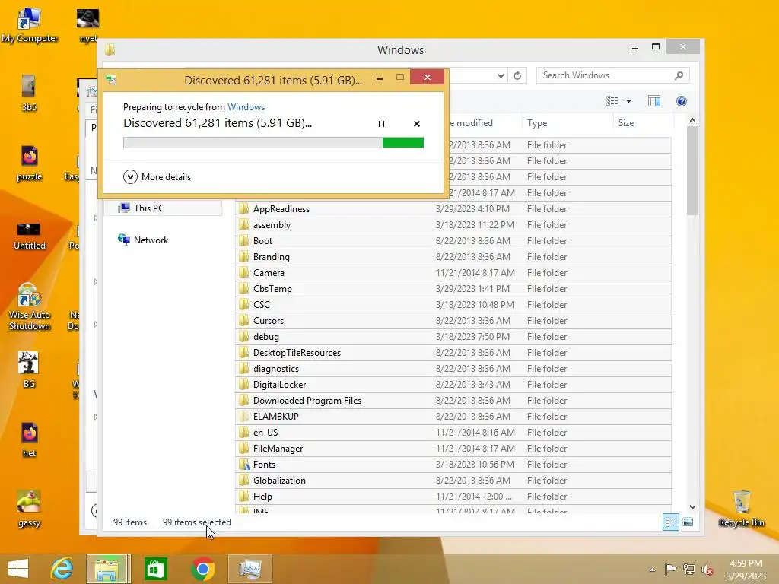Click the search magnifier icon
The height and width of the screenshot is (584, 779).
(x=679, y=75)
